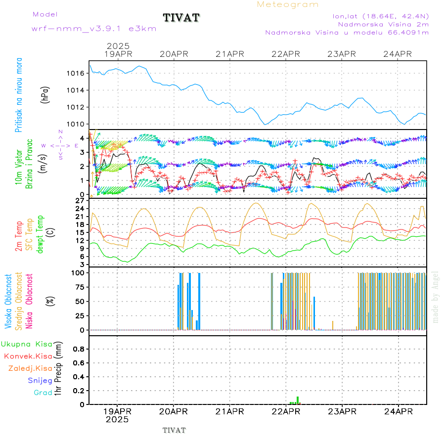Image resolution: width=445 pixels, height=445 pixels.
Task: Click the 'made by Angel' watermark
Action: (x=436, y=297)
